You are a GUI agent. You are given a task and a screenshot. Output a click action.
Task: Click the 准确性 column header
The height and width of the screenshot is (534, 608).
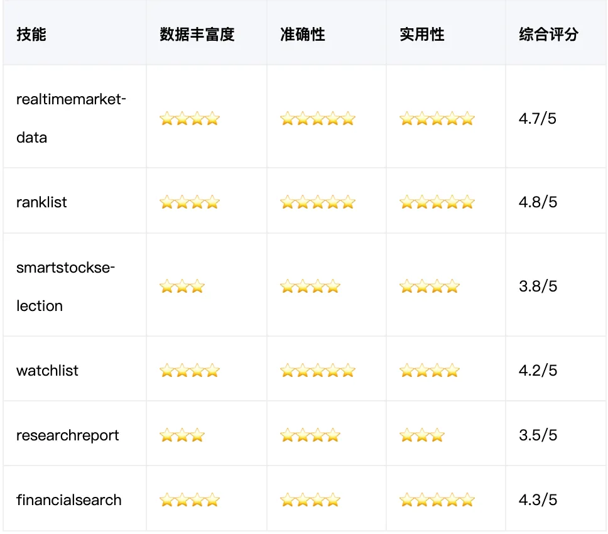click(x=303, y=35)
